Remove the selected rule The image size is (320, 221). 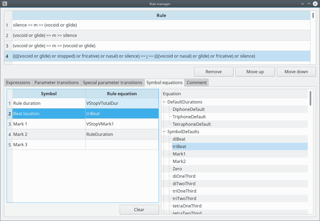pyautogui.click(x=214, y=72)
